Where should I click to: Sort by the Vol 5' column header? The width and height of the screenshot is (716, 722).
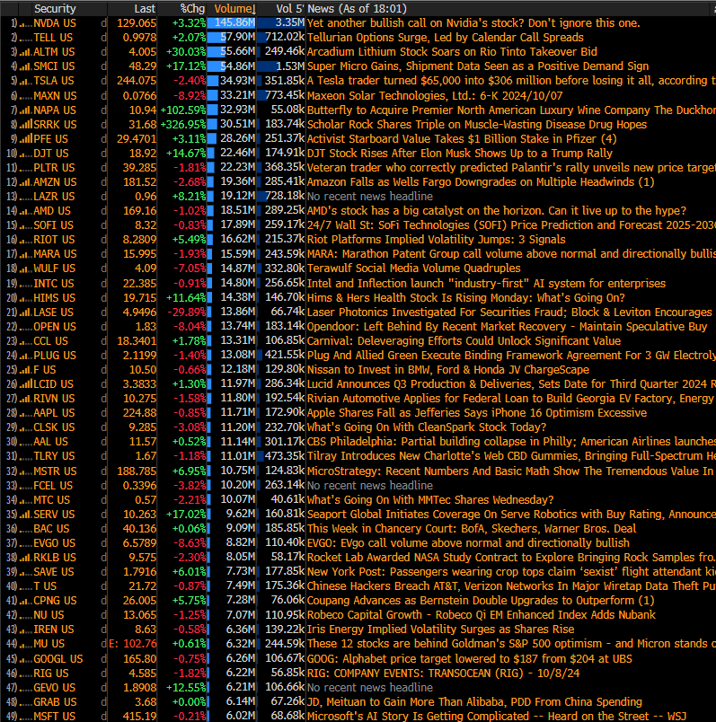(290, 8)
